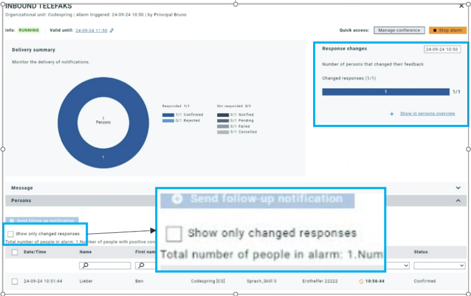Image resolution: width=471 pixels, height=296 pixels.
Task: Click the Sprach_Skill 0 cell
Action: (261, 282)
